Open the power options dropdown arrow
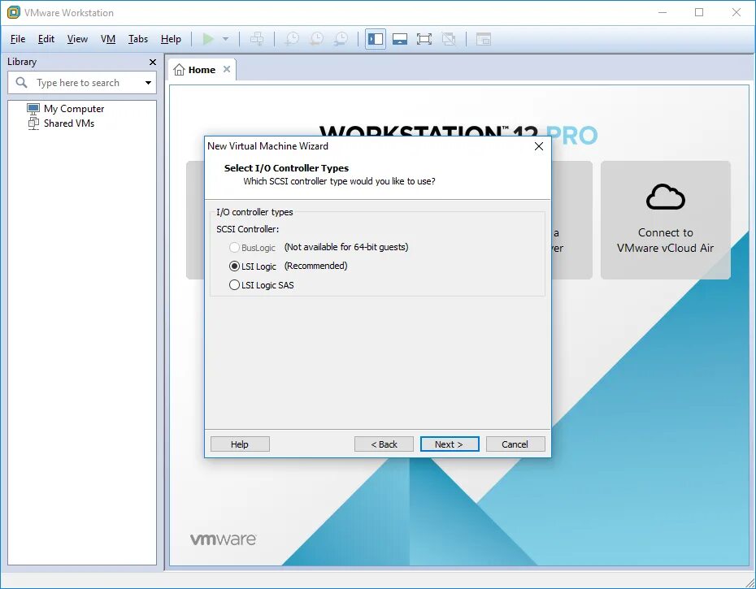Screen dimensions: 756x589 [226, 39]
